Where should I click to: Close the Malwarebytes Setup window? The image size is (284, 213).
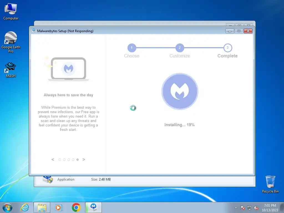[x=248, y=31]
